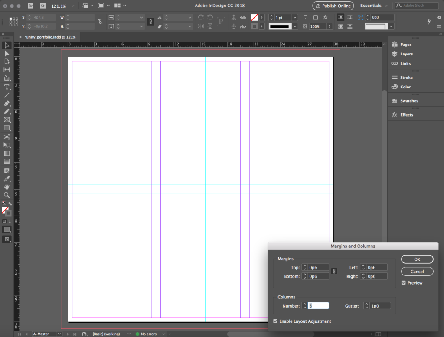Open the Bridge (Br) icon
Image resolution: width=444 pixels, height=337 pixels.
click(x=31, y=6)
